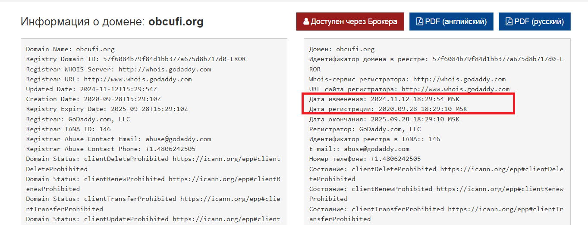Click the abuse@godaddy.com E-mail in the Russian panel
588x225 pixels.
tap(377, 149)
